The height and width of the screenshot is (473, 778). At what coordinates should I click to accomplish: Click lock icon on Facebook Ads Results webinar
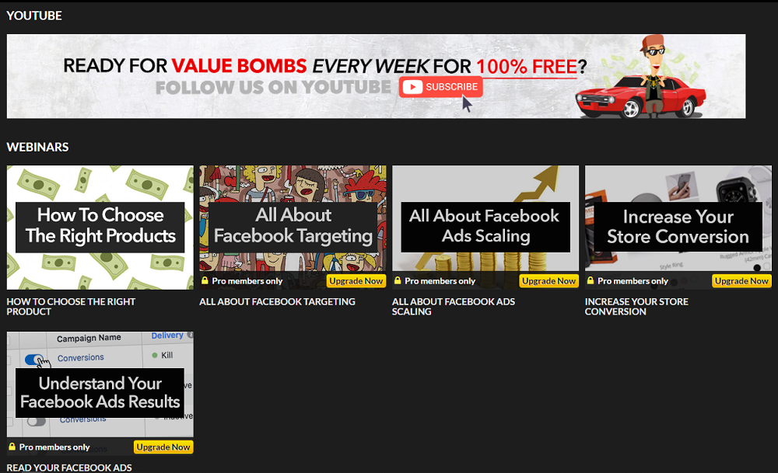(x=12, y=447)
